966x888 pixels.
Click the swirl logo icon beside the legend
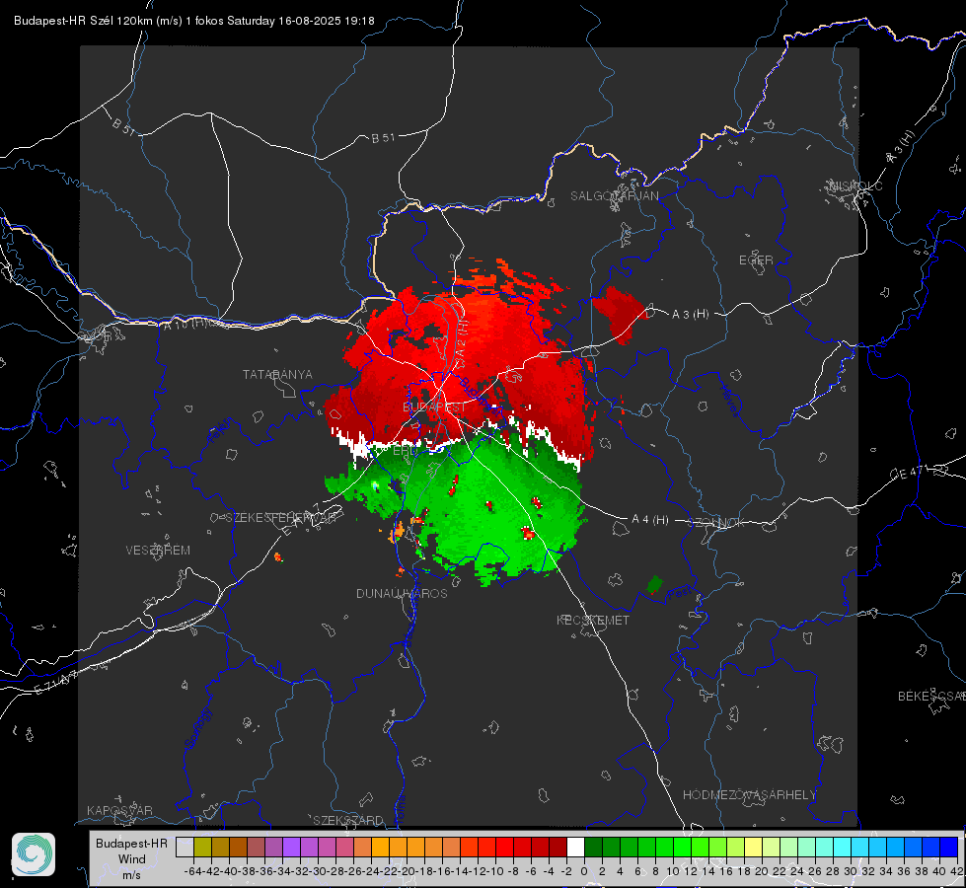(x=34, y=854)
